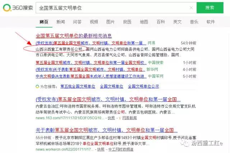Open 全国第五届文明单位的最新相关消息 heading link
Viewport: 230px width, 153px height.
coord(74,36)
